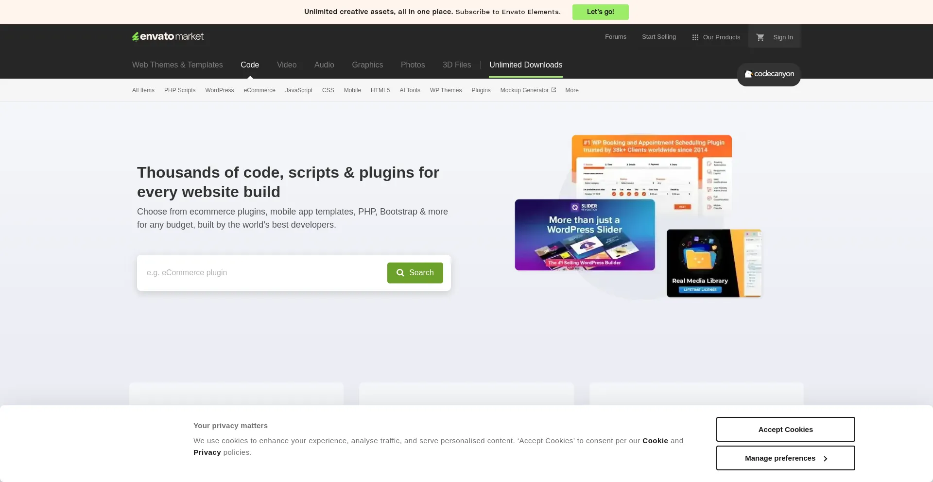
Task: Click the Let's go! button
Action: click(x=601, y=12)
